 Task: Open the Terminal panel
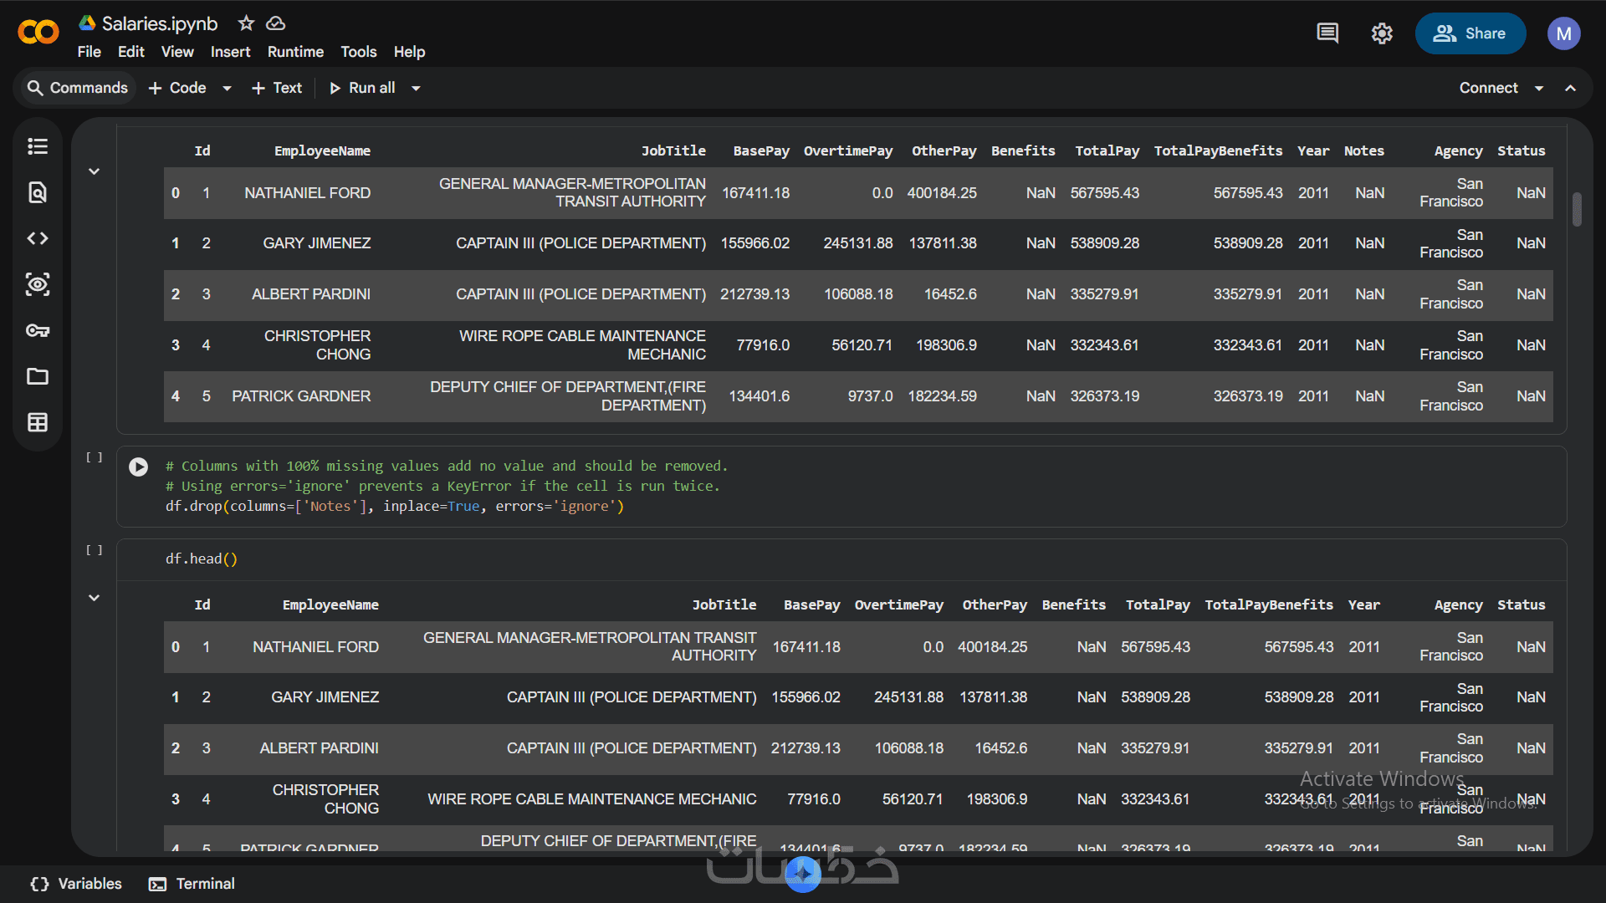192,884
